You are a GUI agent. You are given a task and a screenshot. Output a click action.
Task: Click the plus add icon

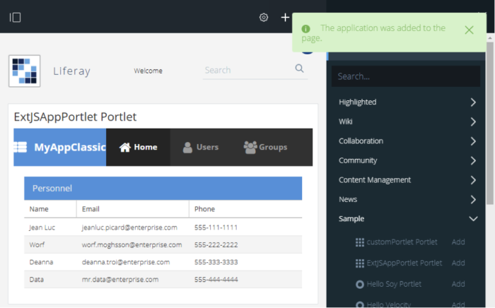[x=285, y=17]
